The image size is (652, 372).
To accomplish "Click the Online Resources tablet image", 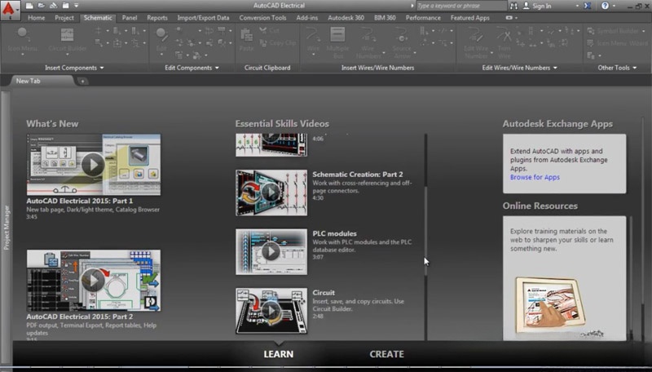I will pyautogui.click(x=552, y=306).
